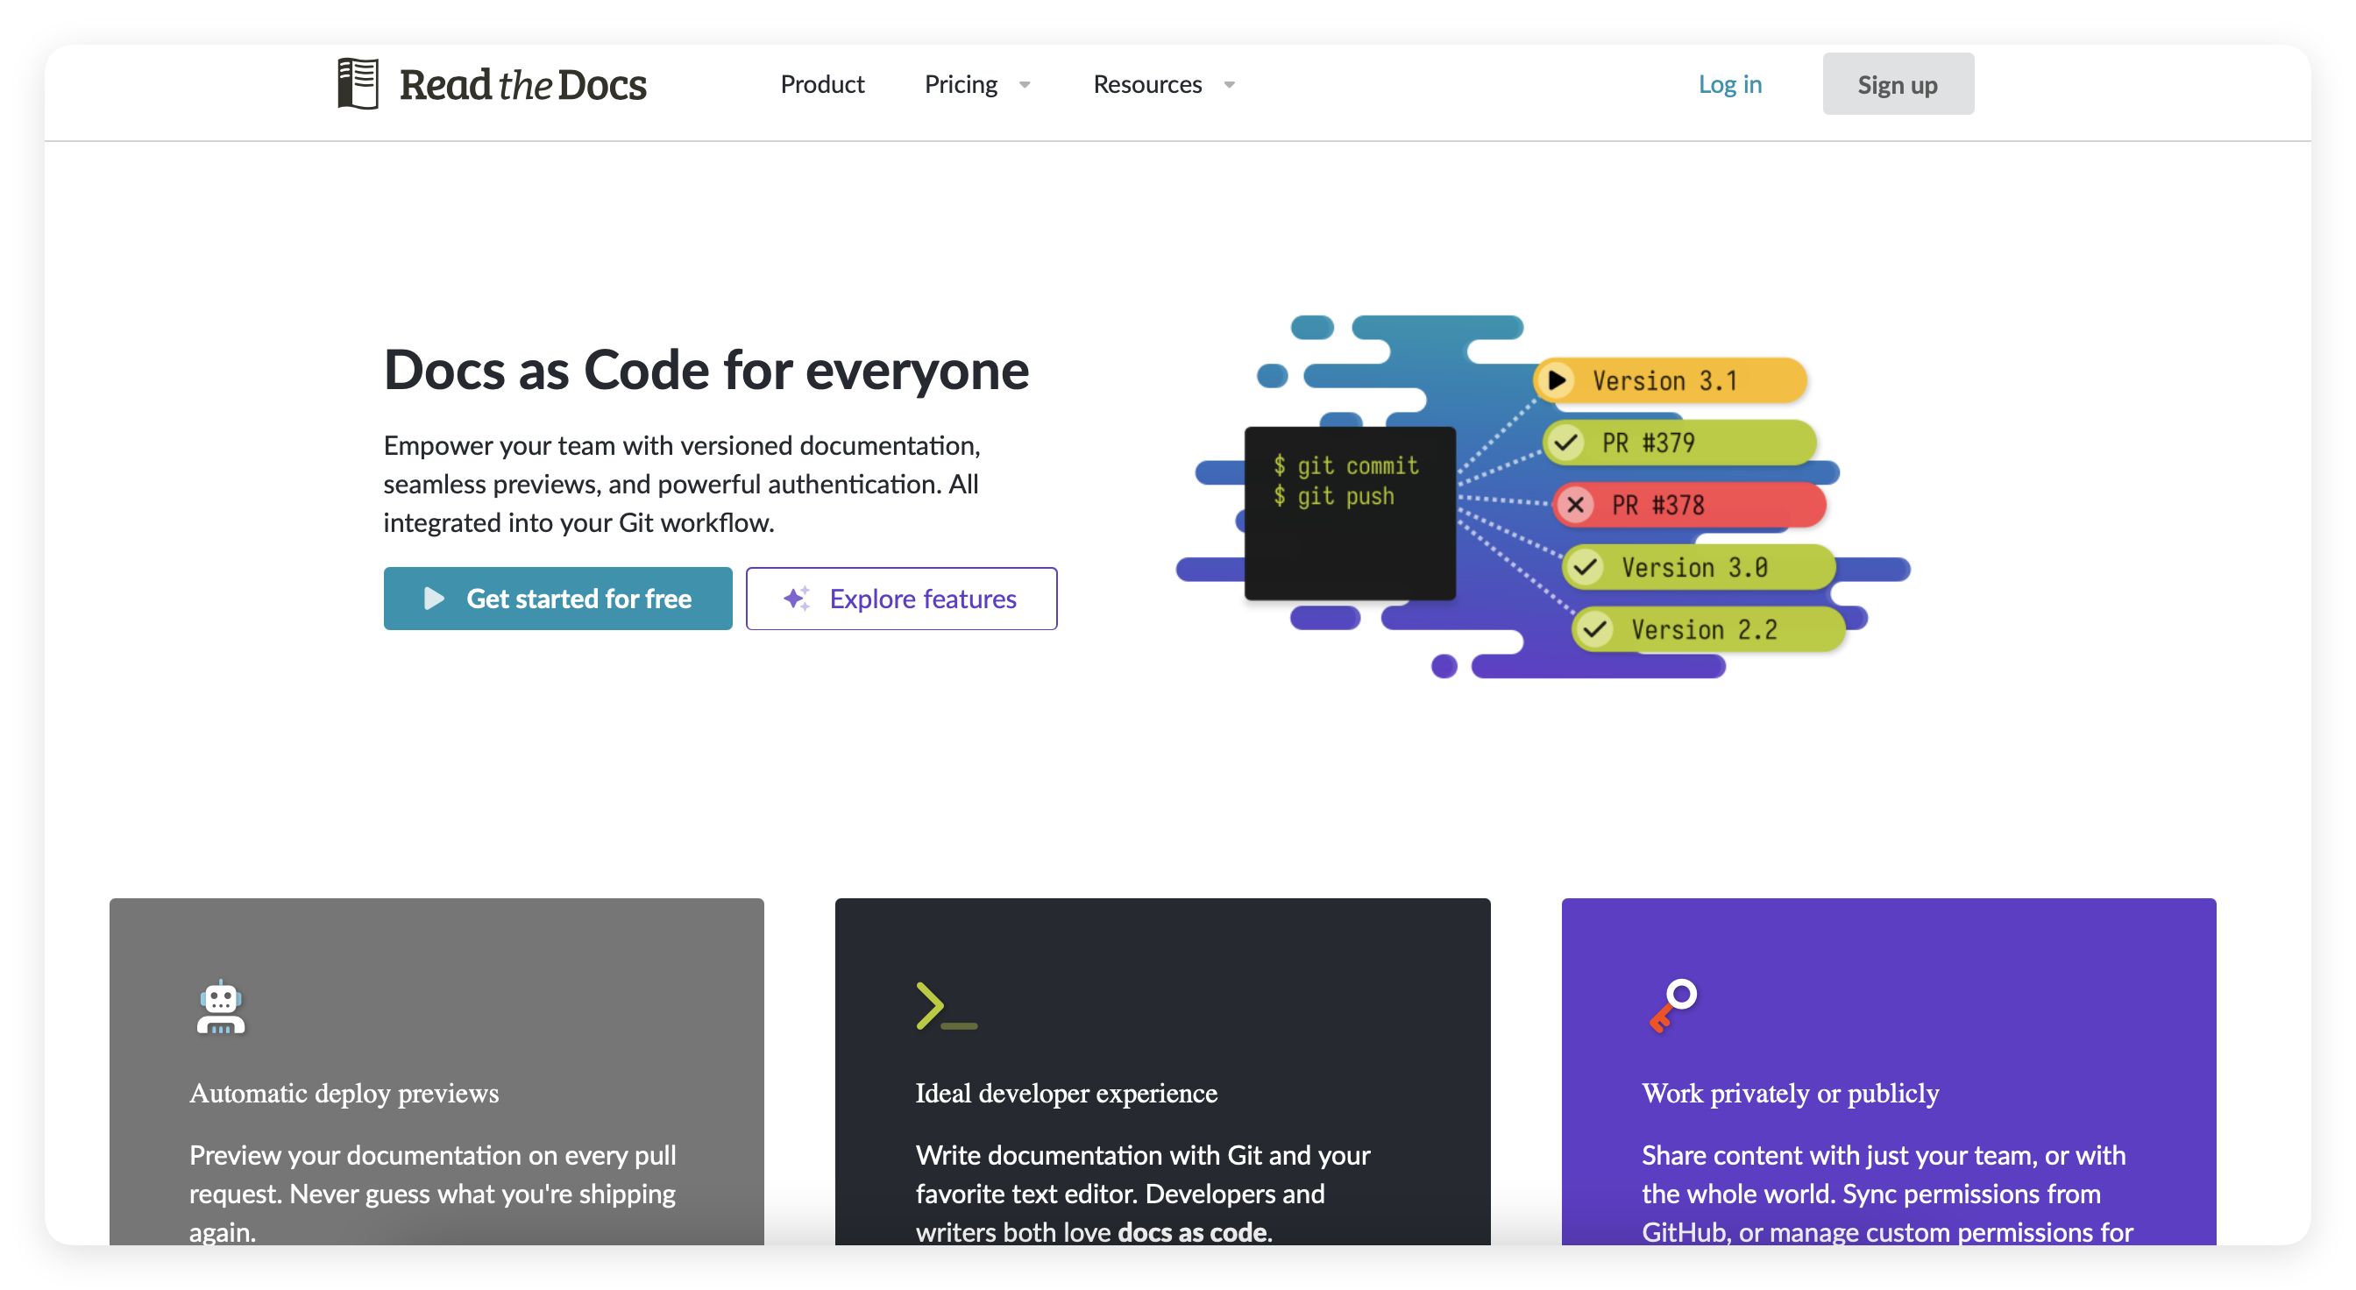Image resolution: width=2356 pixels, height=1290 pixels.
Task: Click the git commit terminal illustration
Action: 1349,514
